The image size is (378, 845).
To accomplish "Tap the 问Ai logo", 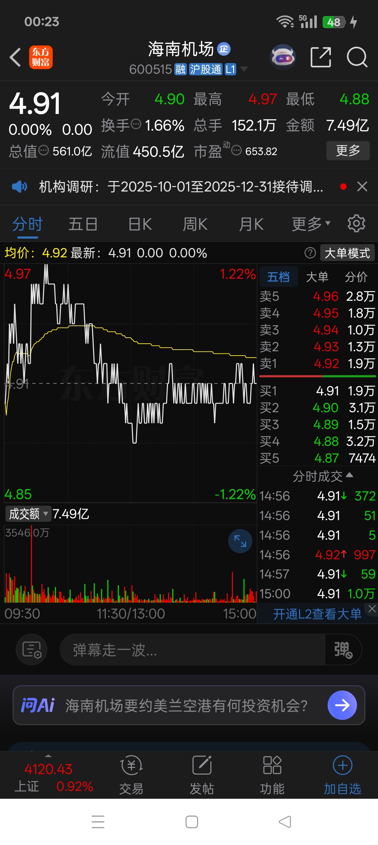I will click(x=38, y=705).
